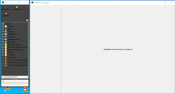Screen dimensions: 175x94
Task: Expand the Papierkorb tree node
Action: (x=3, y=42)
